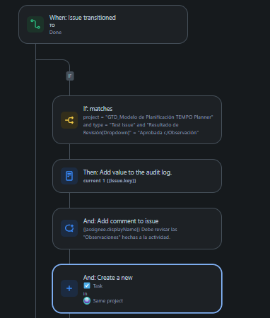This screenshot has width=270, height=318.
Task: Open the When: Issue transitioned trigger card
Action: click(x=103, y=24)
